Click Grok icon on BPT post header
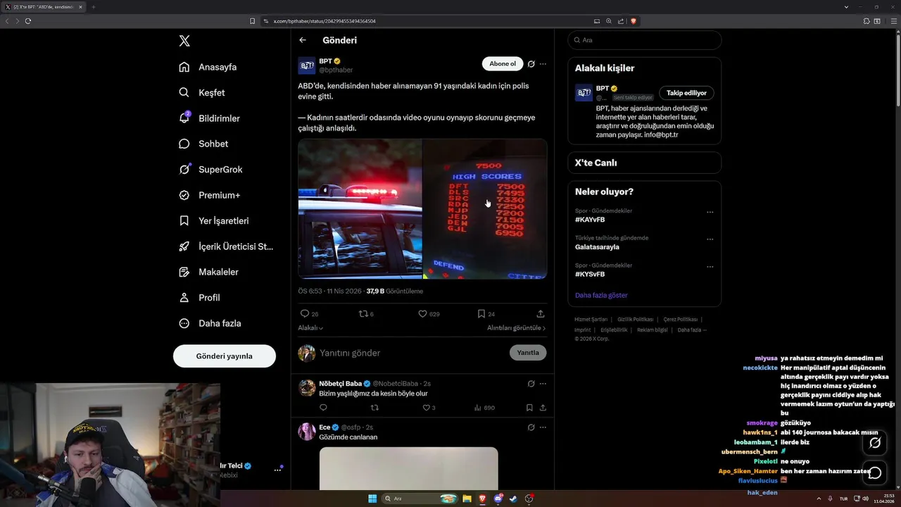This screenshot has width=901, height=507. click(x=531, y=64)
